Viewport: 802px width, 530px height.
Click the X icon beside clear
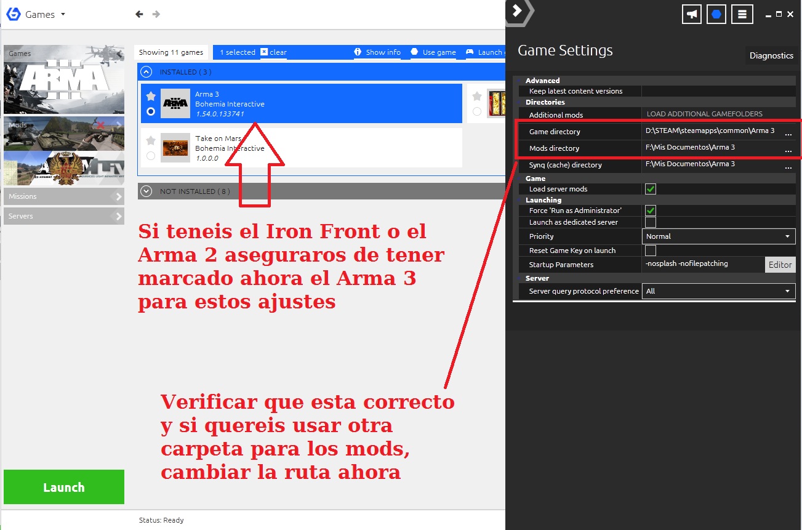point(264,52)
